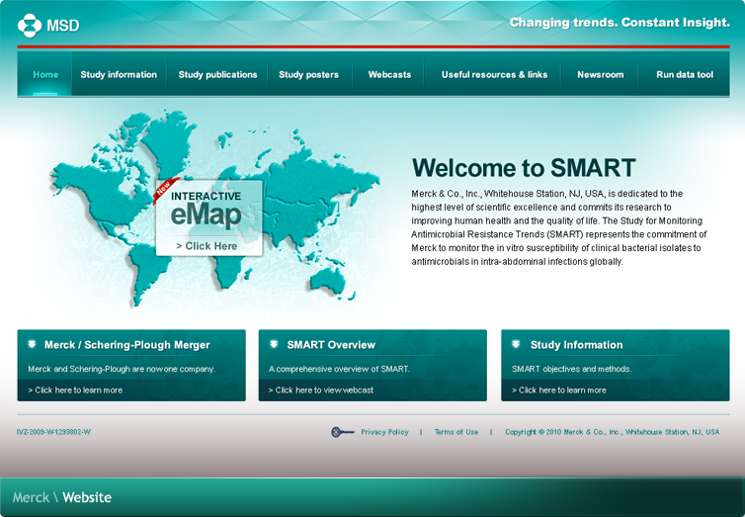Open Useful resources & links

click(x=494, y=74)
